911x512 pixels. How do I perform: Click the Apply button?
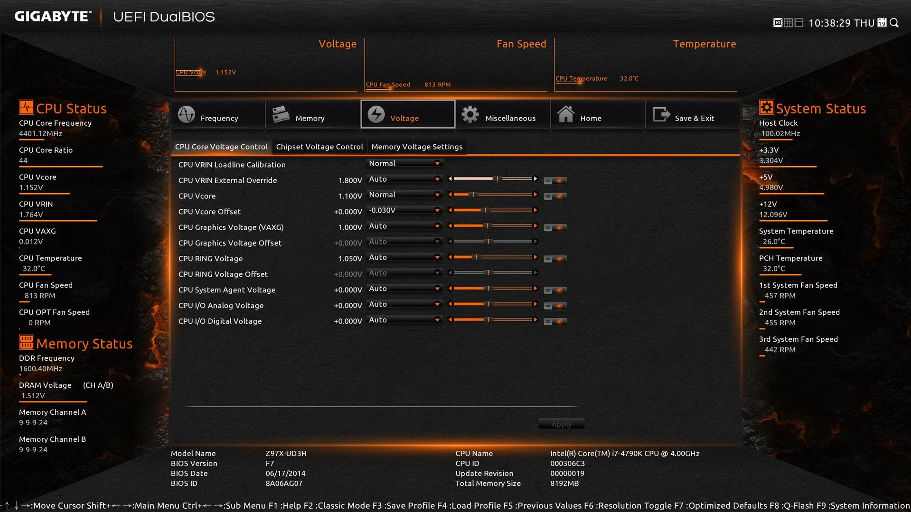pyautogui.click(x=561, y=424)
